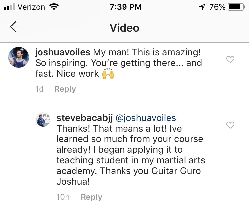Tap the stevebacabjj username
Viewport: 249px width, 211px height.
click(84, 118)
